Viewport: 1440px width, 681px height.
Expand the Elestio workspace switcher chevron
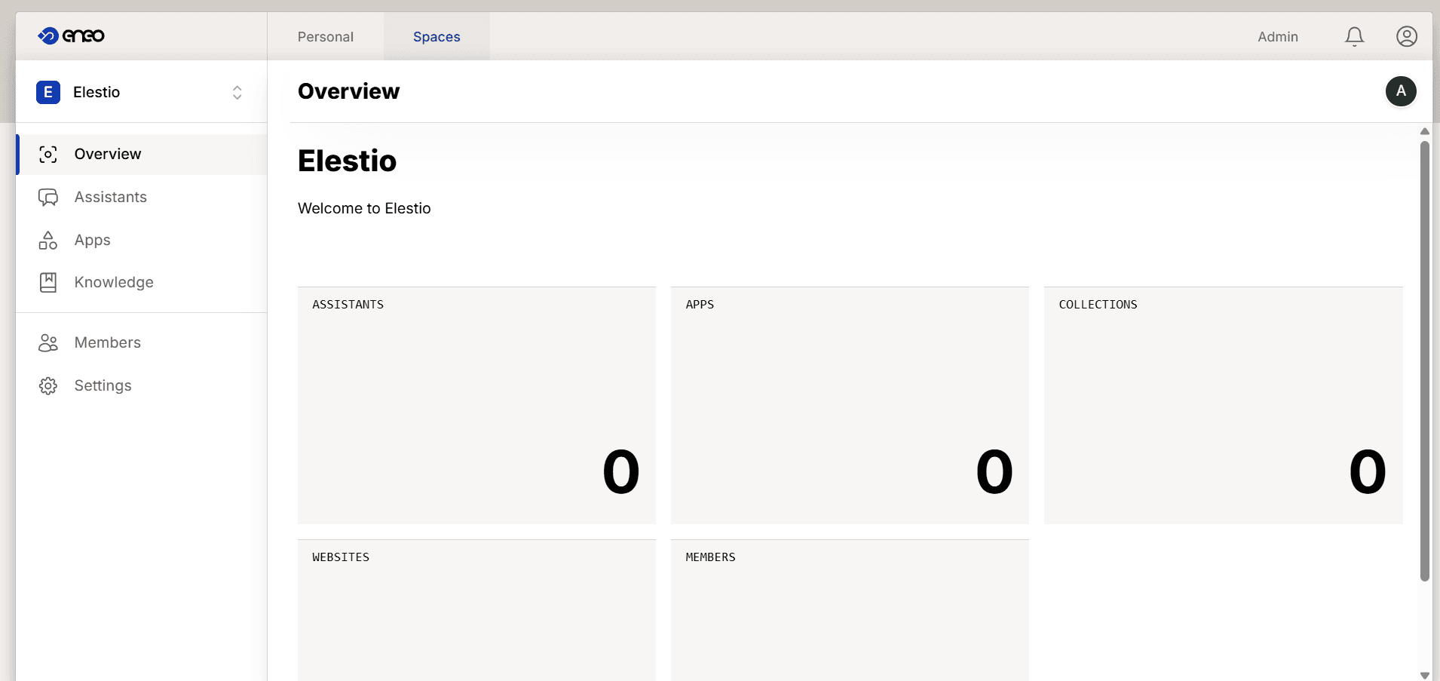coord(236,92)
